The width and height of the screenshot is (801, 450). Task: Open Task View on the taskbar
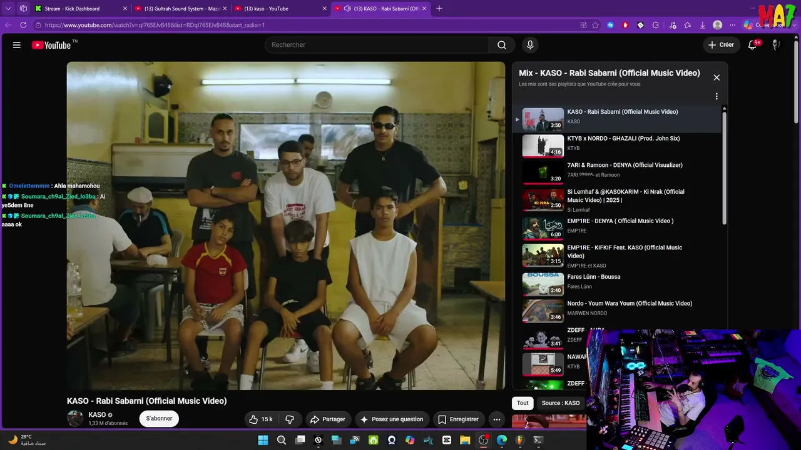(x=300, y=440)
